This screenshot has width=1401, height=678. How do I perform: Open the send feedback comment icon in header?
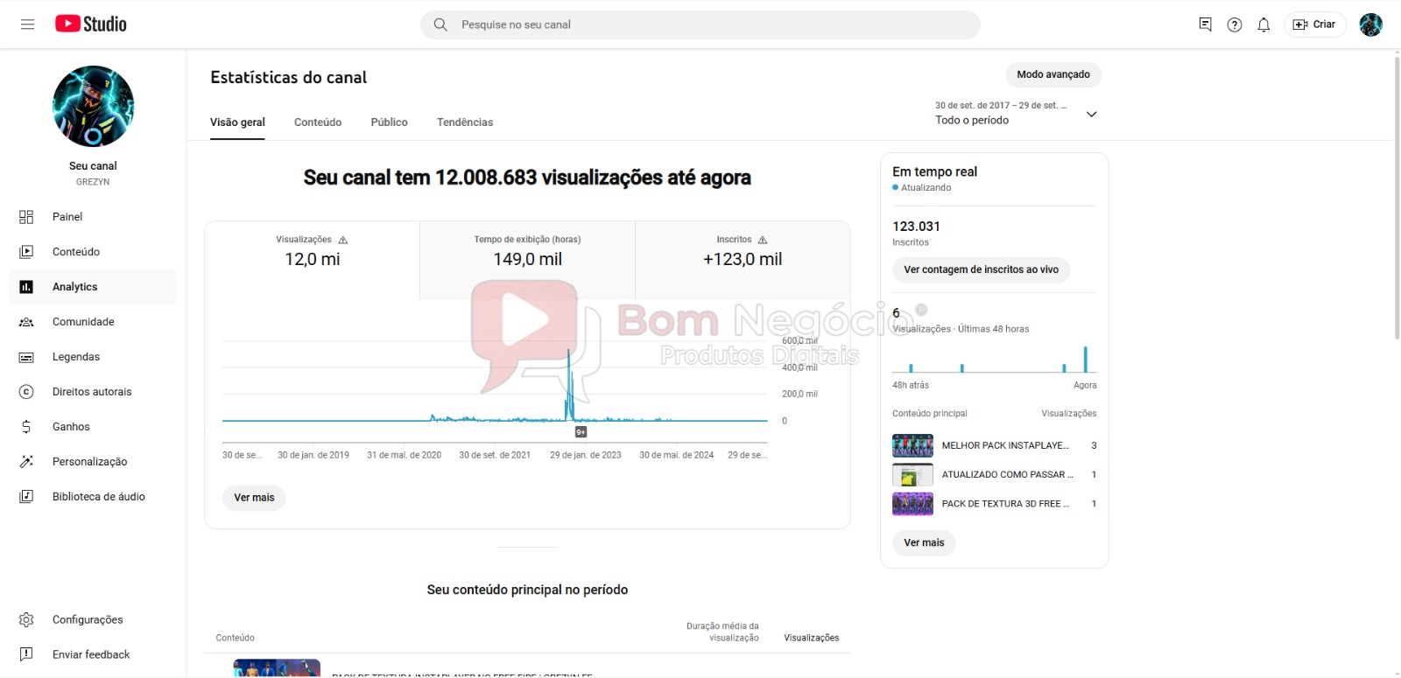pos(1205,24)
